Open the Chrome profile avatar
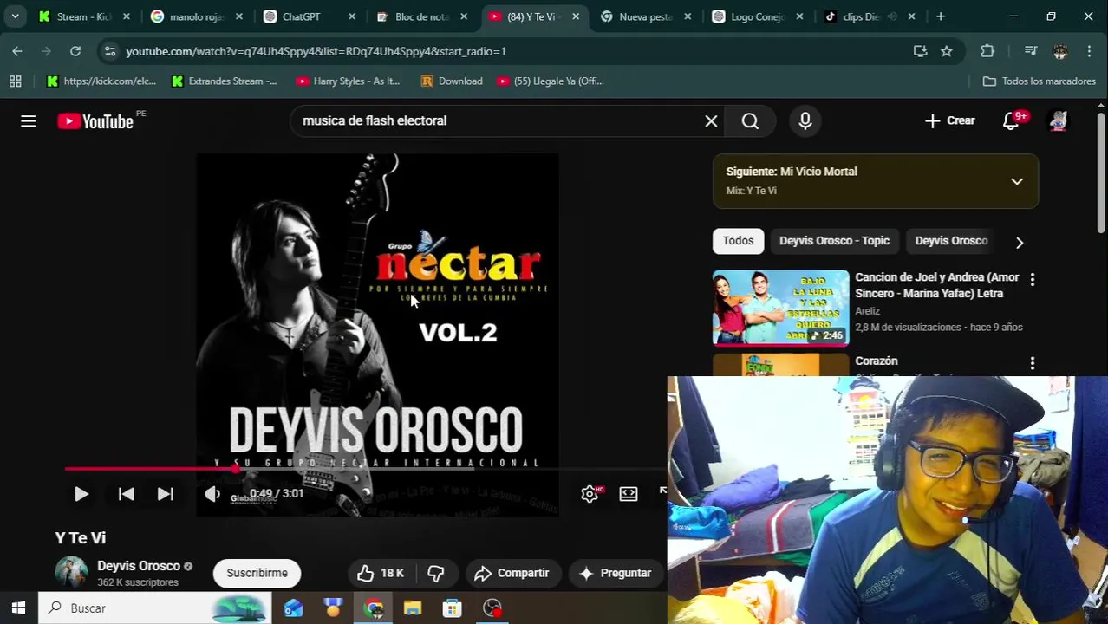Viewport: 1108px width, 624px height. pos(1059,51)
